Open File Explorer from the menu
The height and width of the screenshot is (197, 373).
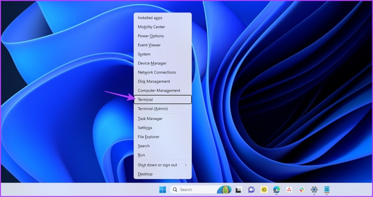(x=163, y=137)
